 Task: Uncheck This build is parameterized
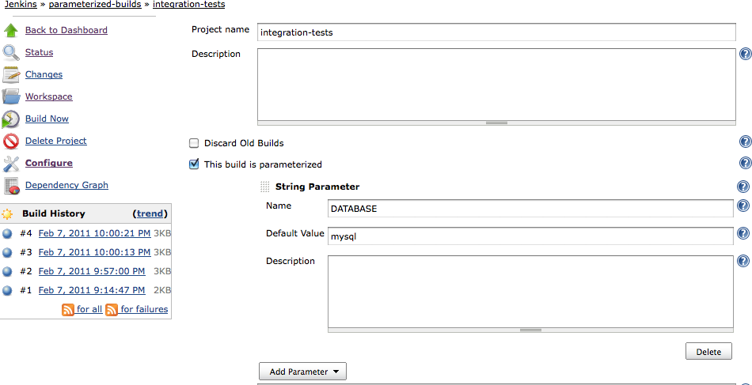(x=194, y=164)
